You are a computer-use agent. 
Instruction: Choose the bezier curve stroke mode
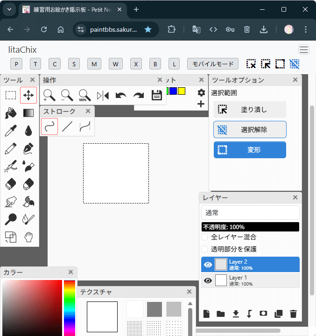(x=85, y=126)
